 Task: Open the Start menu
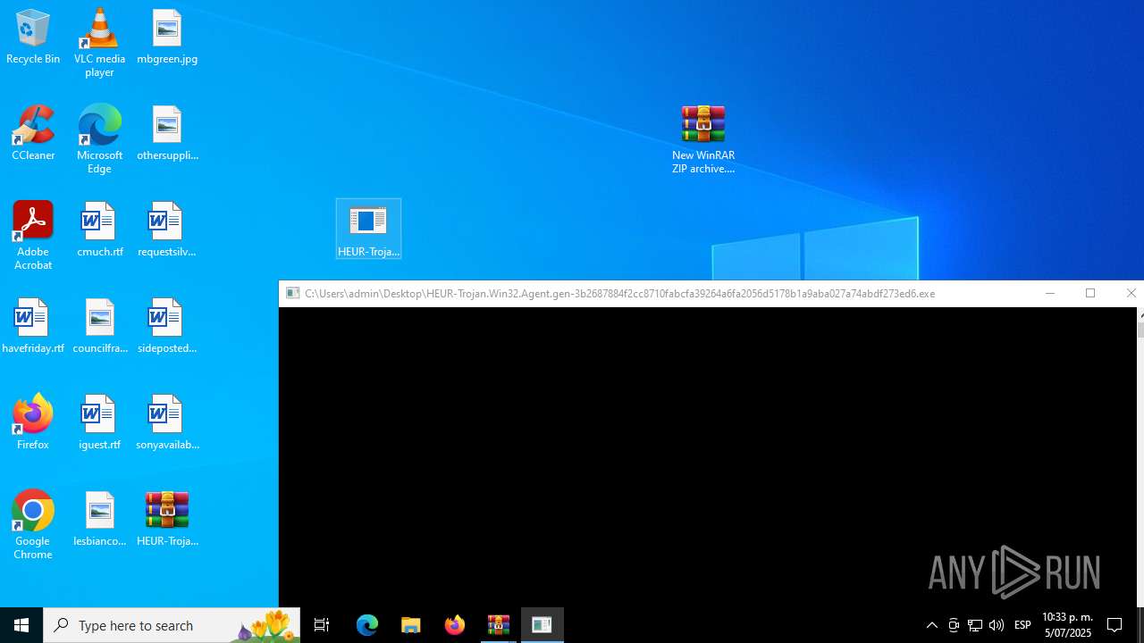(21, 625)
